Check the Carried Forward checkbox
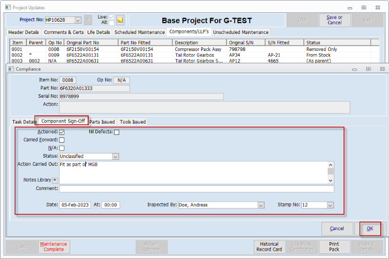Viewport: 389px width, 259px height. 62,140
